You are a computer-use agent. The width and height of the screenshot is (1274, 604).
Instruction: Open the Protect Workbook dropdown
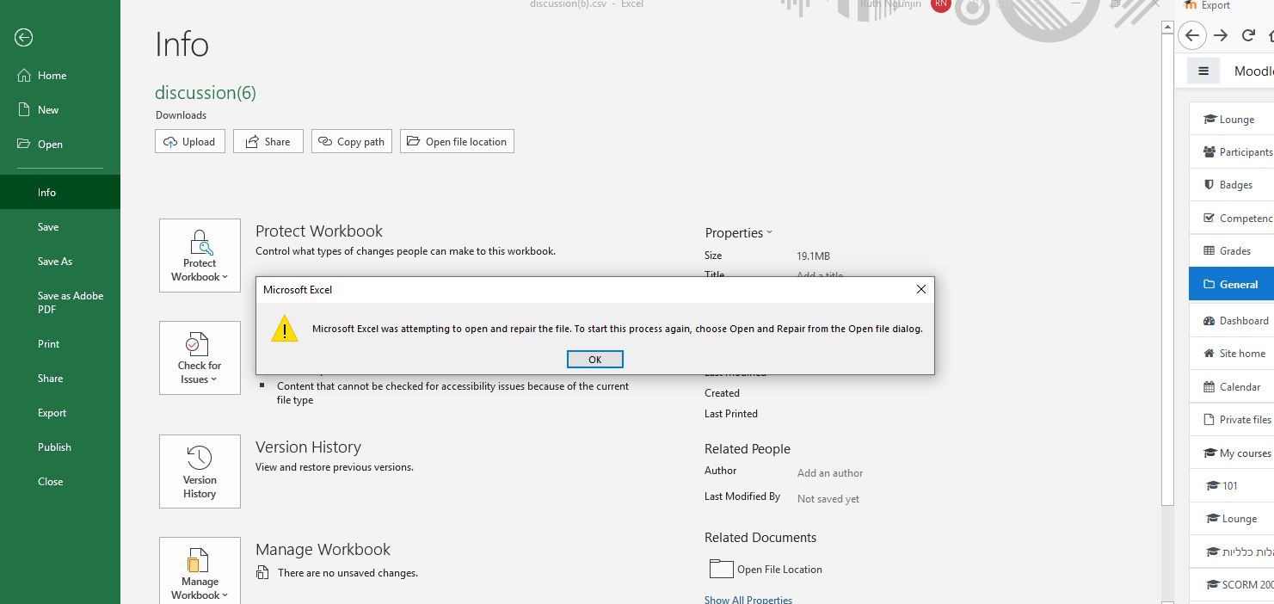click(x=200, y=256)
